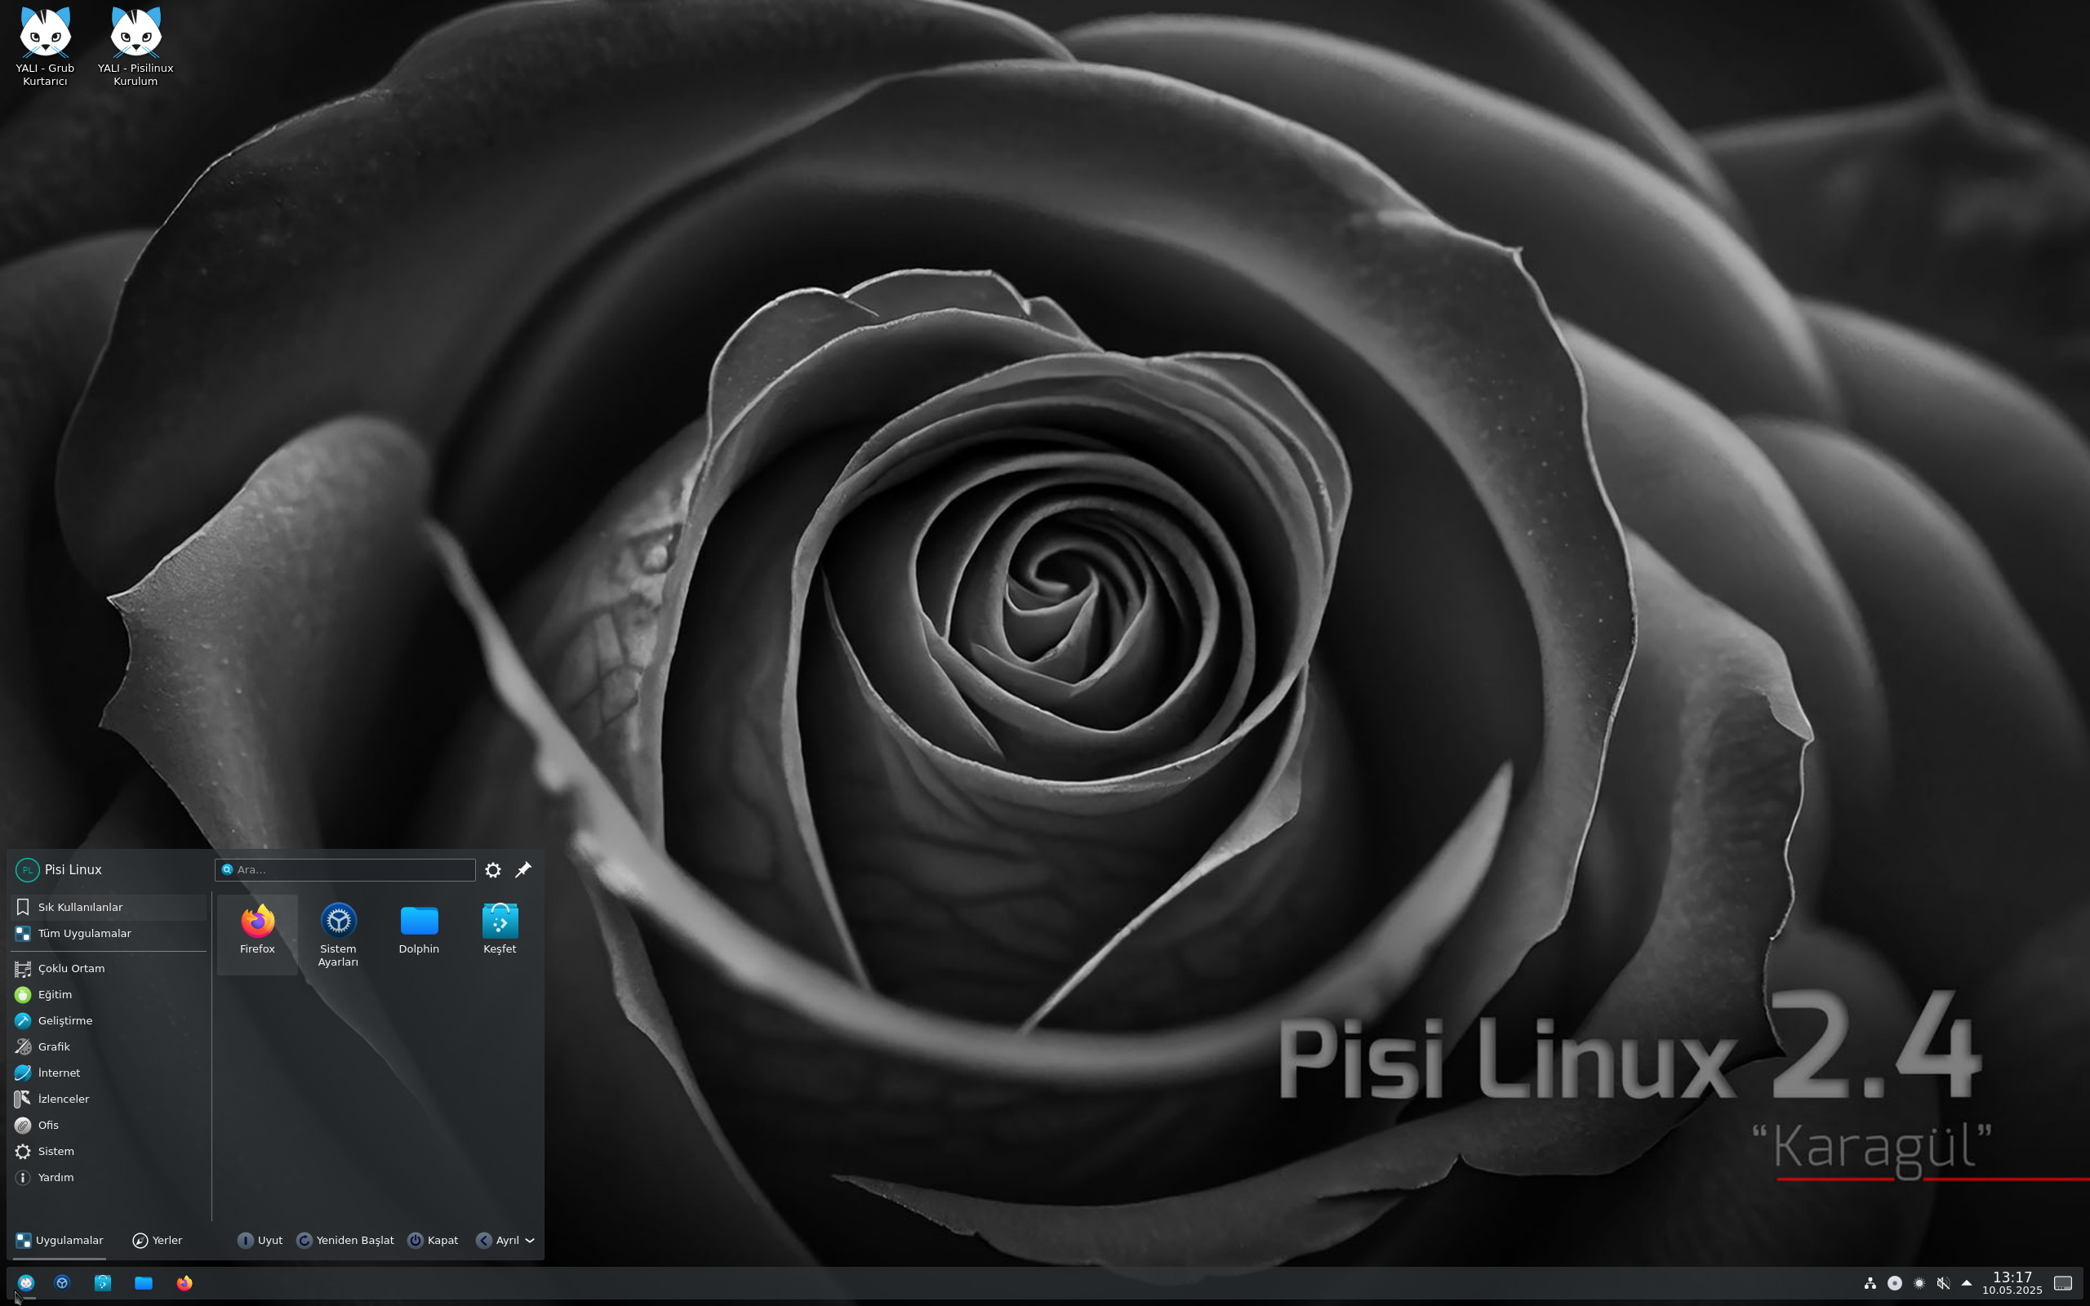
Task: Click Yeniden Başlat to restart
Action: pos(345,1241)
